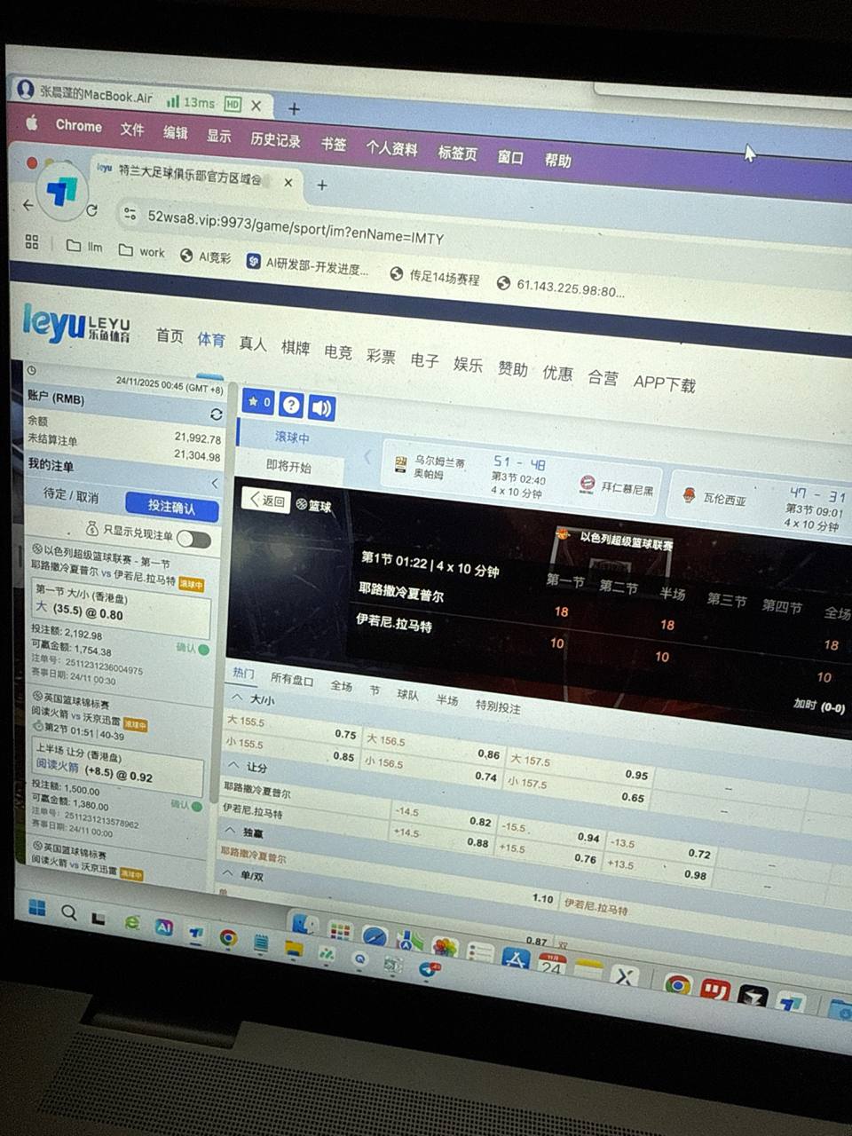
Task: Open the 电竞 navigation menu item
Action: 337,352
